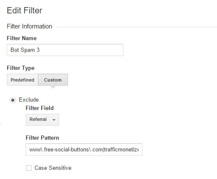217x179 pixels.
Task: Click the small chevron at the left edge
Action: (0, 124)
